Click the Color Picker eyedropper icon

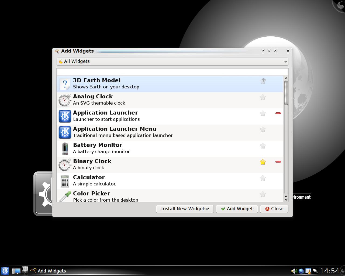[x=65, y=196]
